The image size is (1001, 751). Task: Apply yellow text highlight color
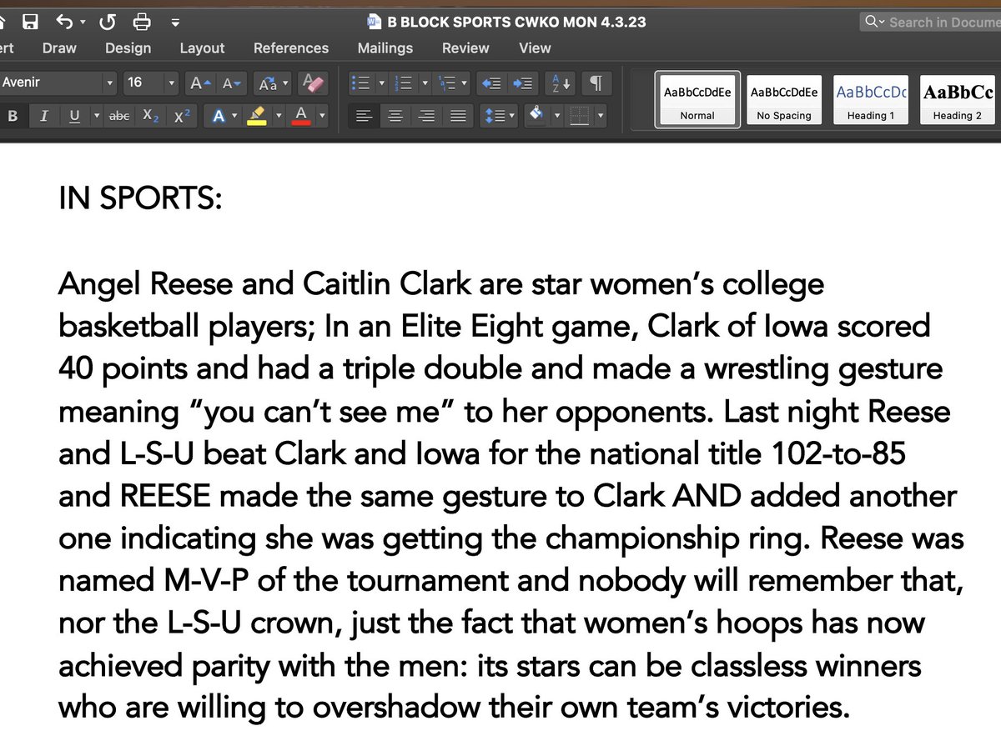click(x=257, y=117)
